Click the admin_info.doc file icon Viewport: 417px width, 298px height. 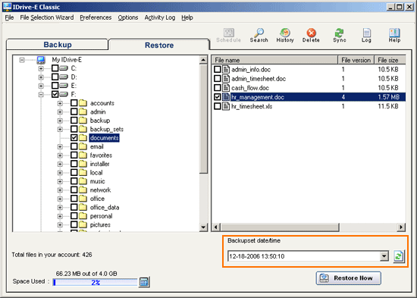226,70
